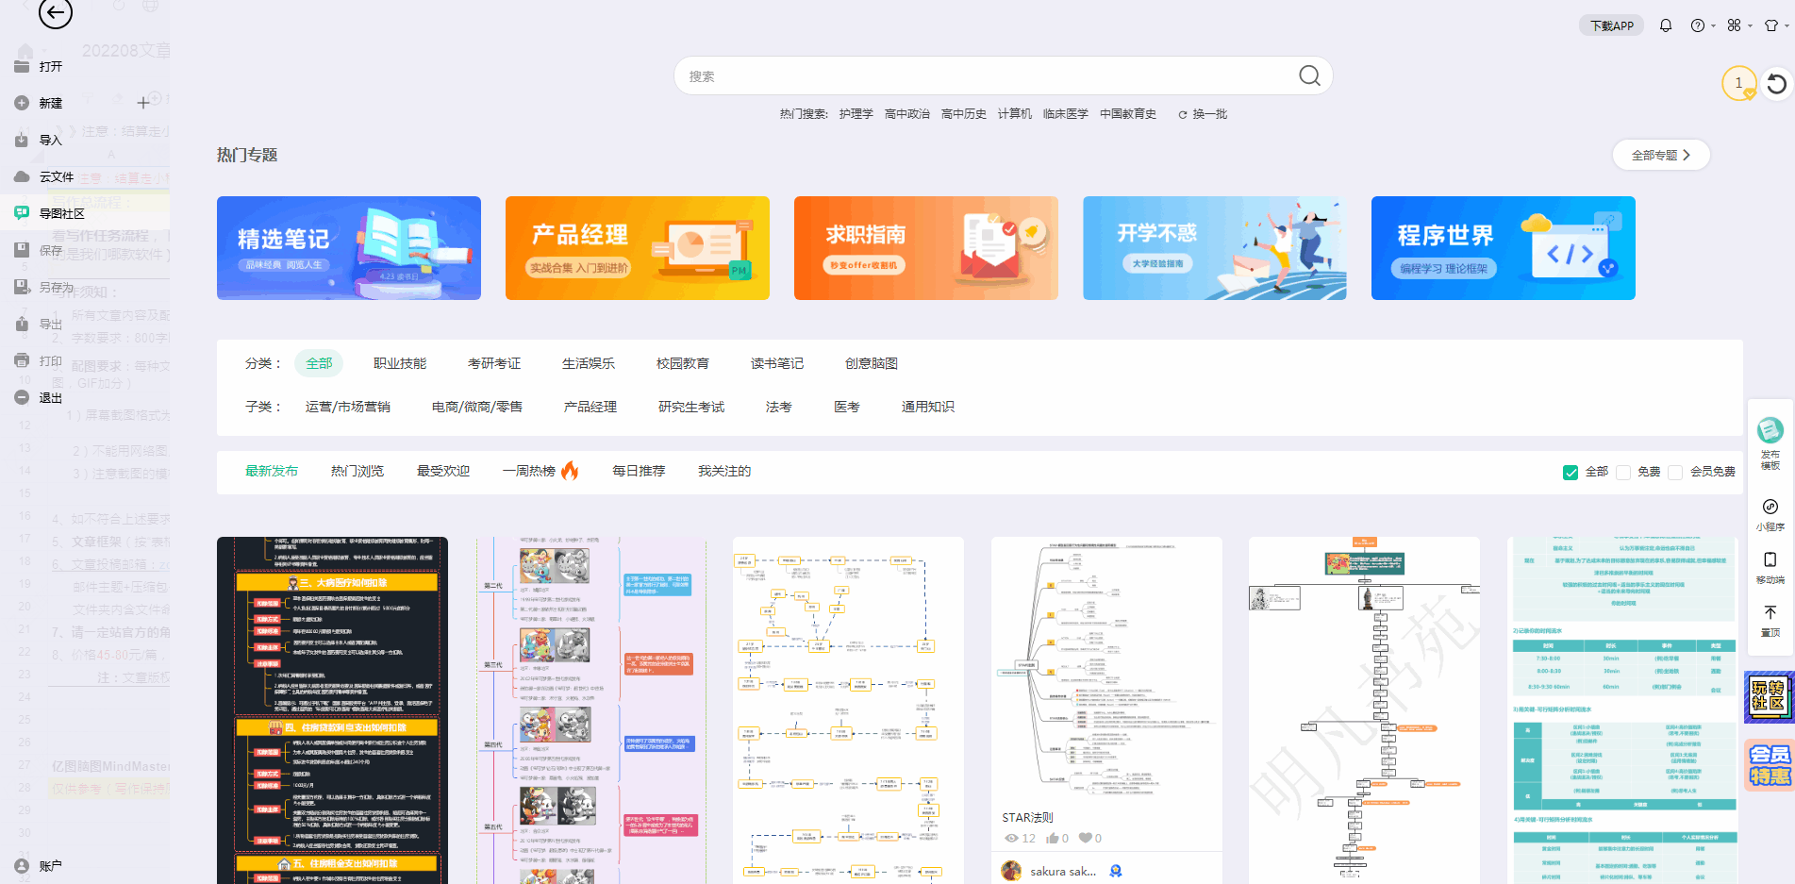Select 导出 in the left menu

[50, 325]
